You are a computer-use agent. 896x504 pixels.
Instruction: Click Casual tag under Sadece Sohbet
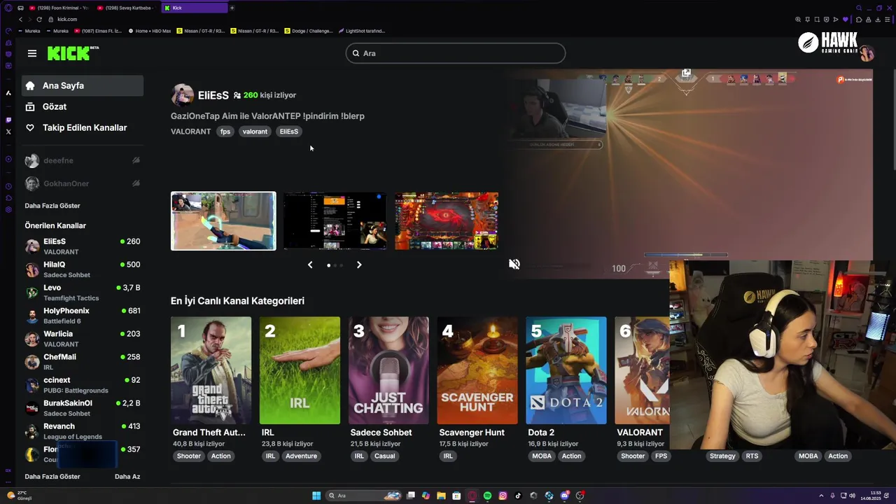tap(384, 456)
